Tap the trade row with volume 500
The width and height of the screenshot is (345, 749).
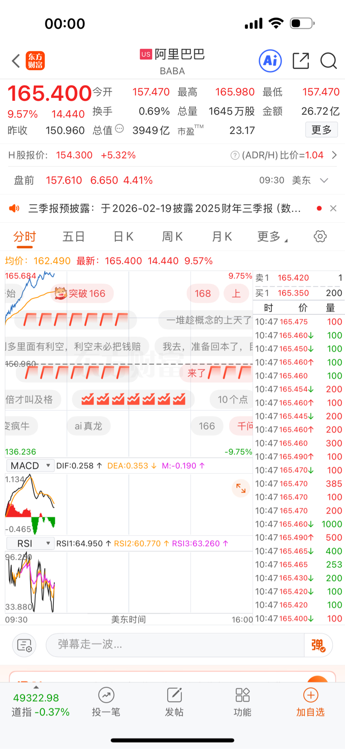click(299, 538)
